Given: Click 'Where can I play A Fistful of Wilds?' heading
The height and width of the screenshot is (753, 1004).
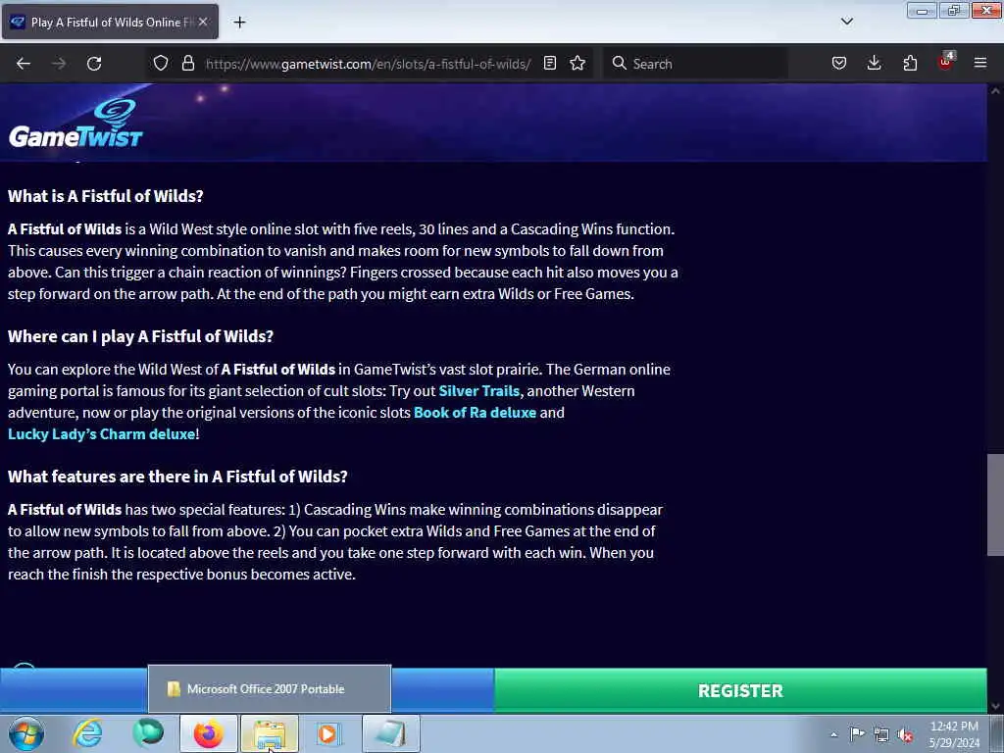Looking at the screenshot, I should point(140,336).
